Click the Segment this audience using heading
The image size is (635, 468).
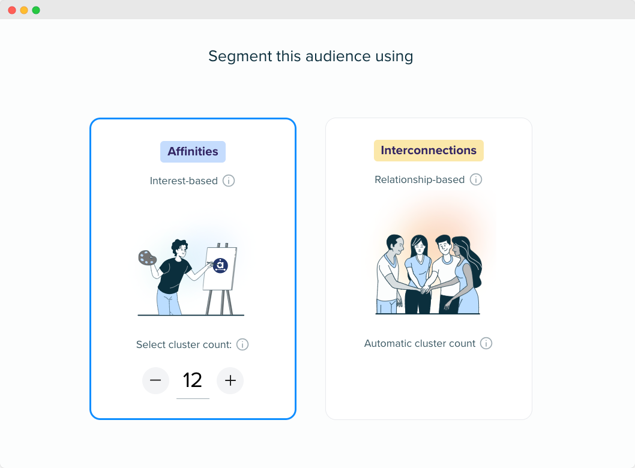click(311, 56)
